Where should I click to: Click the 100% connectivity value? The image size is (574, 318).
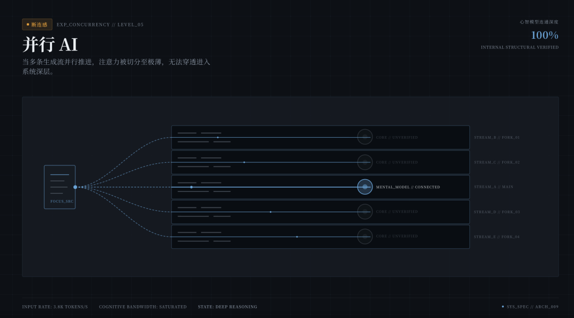(544, 35)
